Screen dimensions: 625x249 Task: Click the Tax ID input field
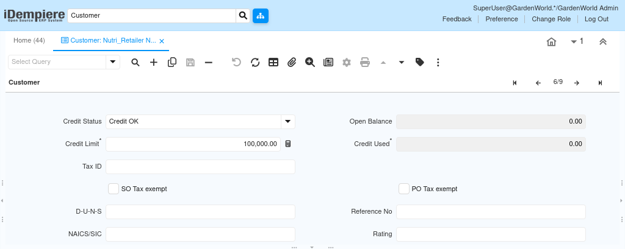coord(200,167)
